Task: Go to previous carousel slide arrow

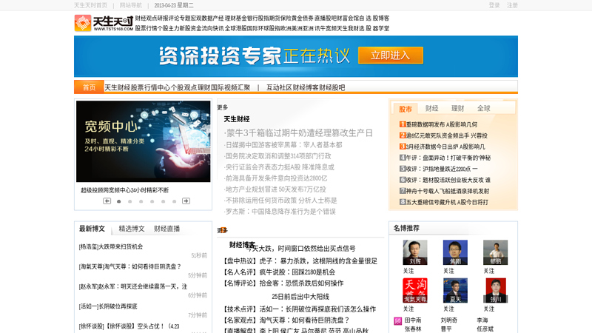Action: point(107,201)
